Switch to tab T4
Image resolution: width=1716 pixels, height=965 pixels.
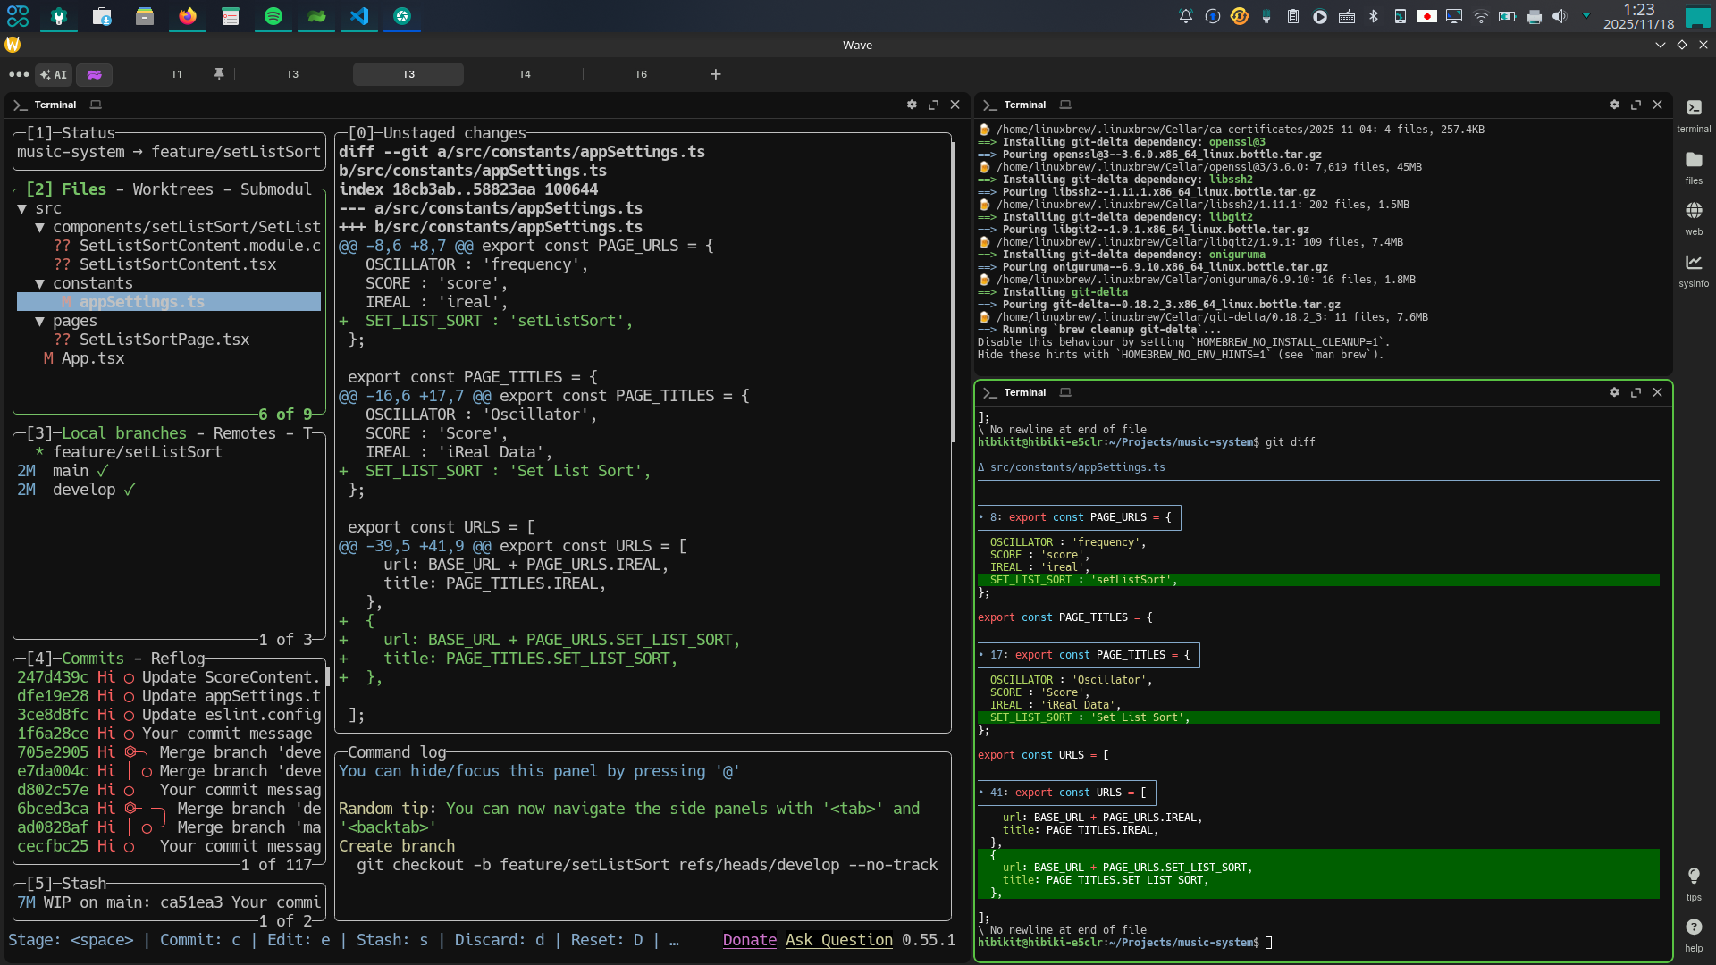525,74
